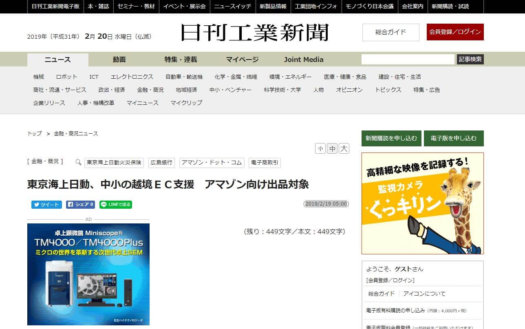Click the 広島銀行 keyword tag
Screen dimensions: 525x329
[161, 162]
